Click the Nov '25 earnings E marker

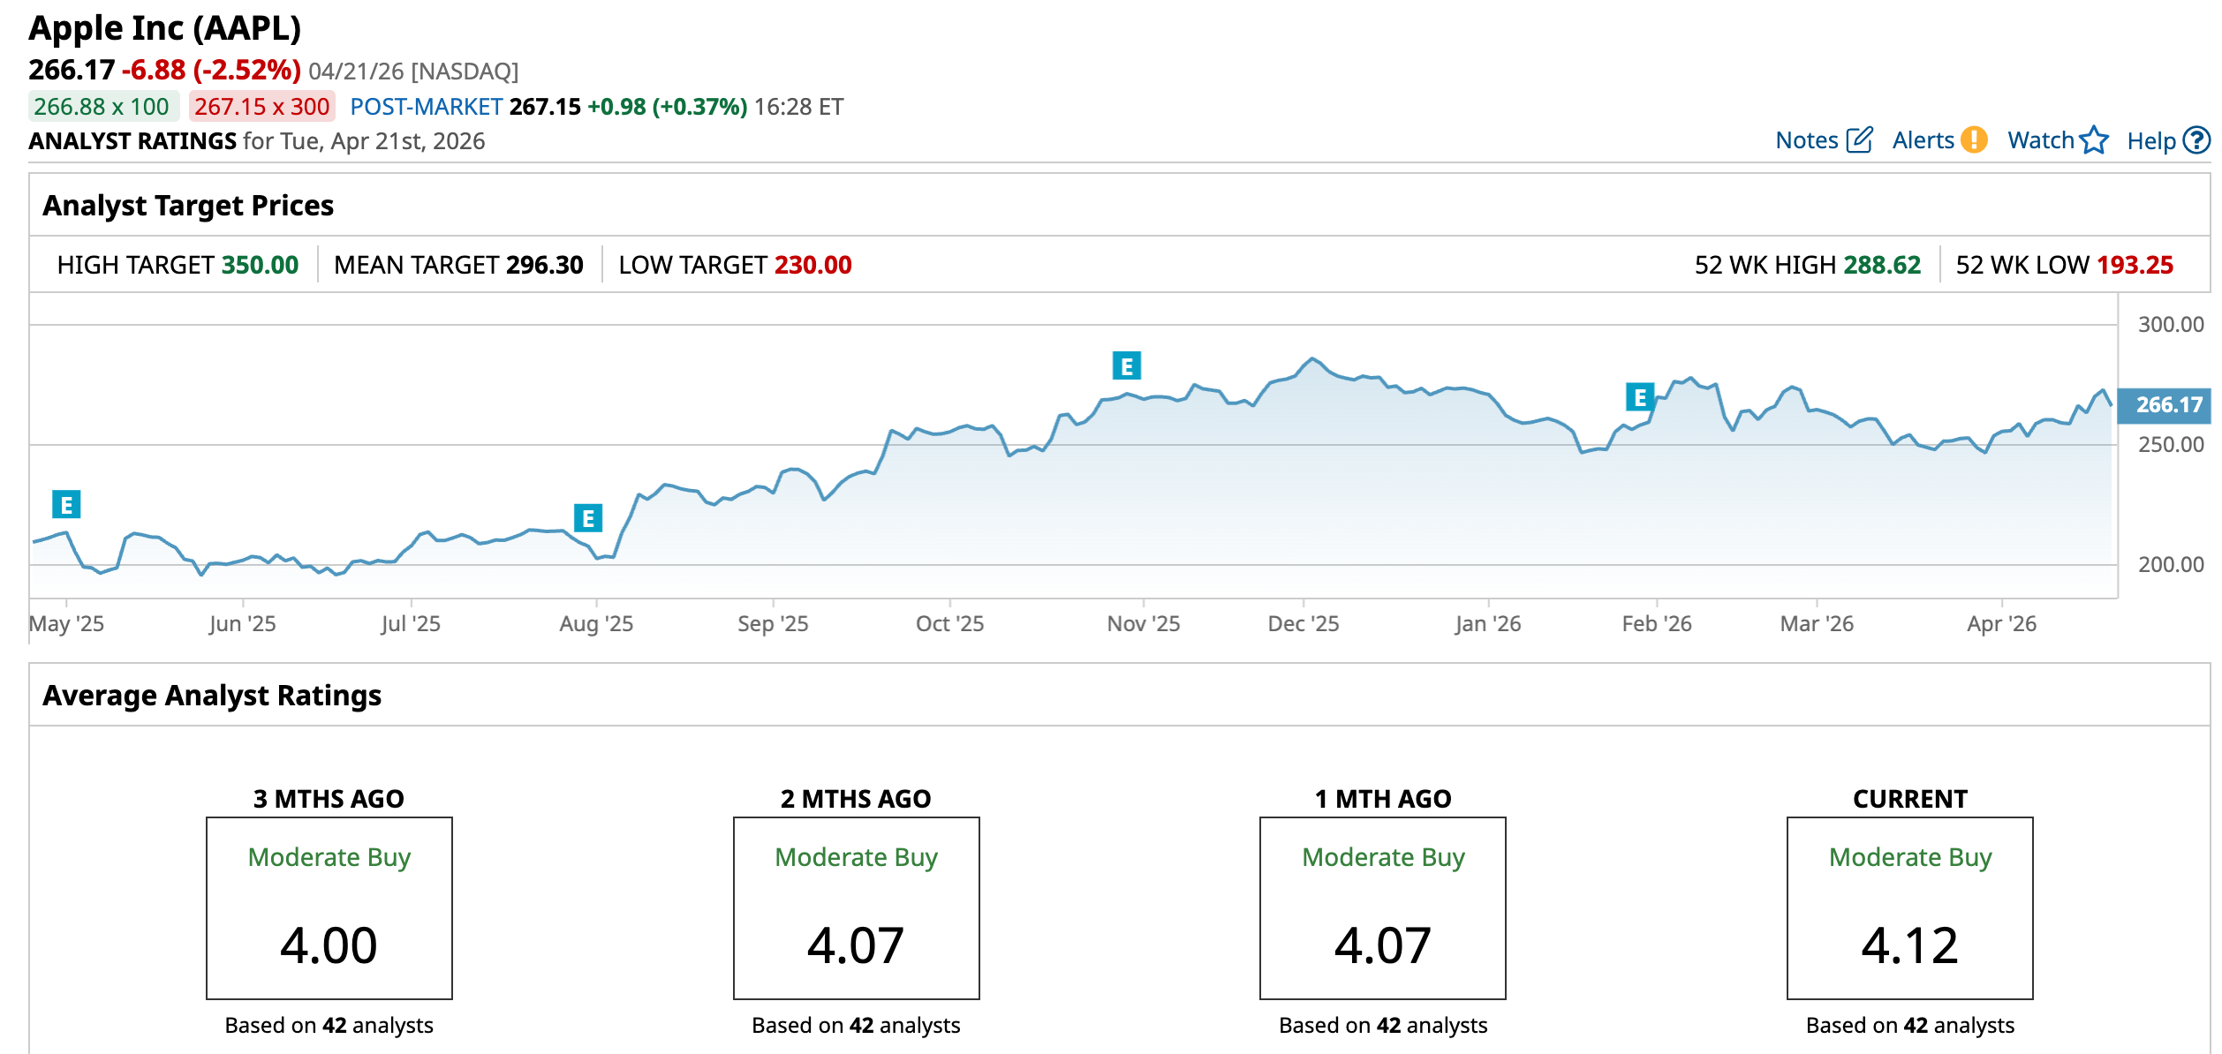pyautogui.click(x=1127, y=365)
